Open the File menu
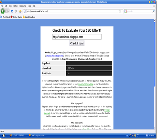Viewport: 157px width, 139px height. (2, 6)
